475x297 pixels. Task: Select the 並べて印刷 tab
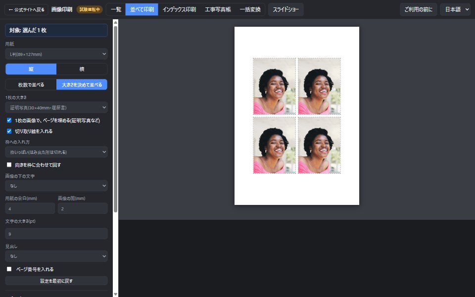[142, 9]
